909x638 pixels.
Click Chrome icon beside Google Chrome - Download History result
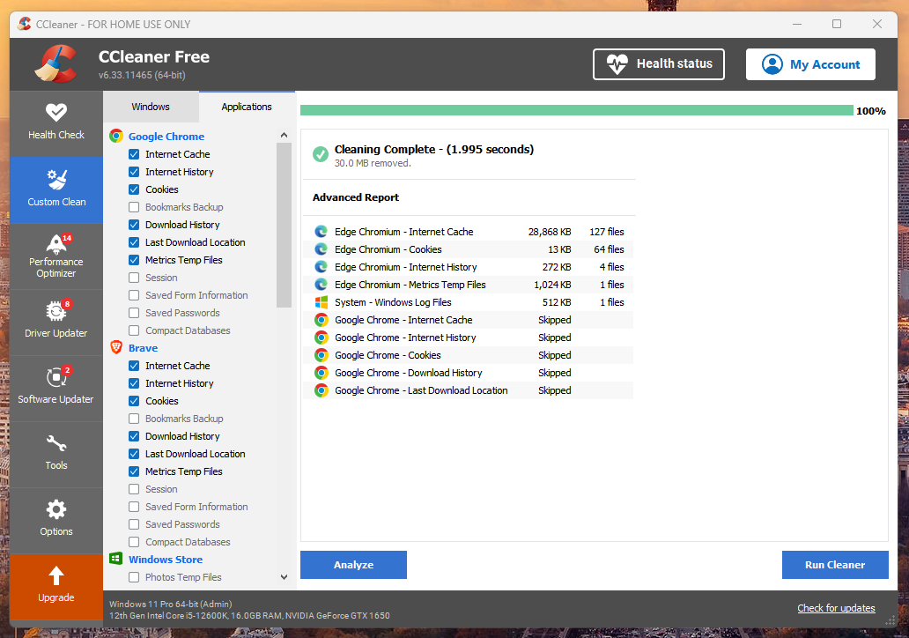(321, 373)
